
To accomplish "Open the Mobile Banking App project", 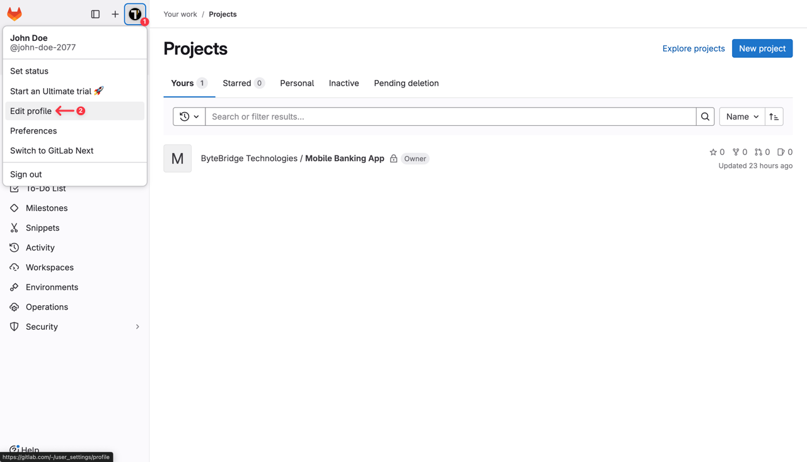I will pyautogui.click(x=344, y=158).
